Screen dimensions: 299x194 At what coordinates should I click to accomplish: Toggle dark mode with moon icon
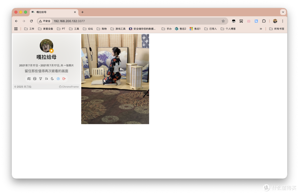click(52, 79)
